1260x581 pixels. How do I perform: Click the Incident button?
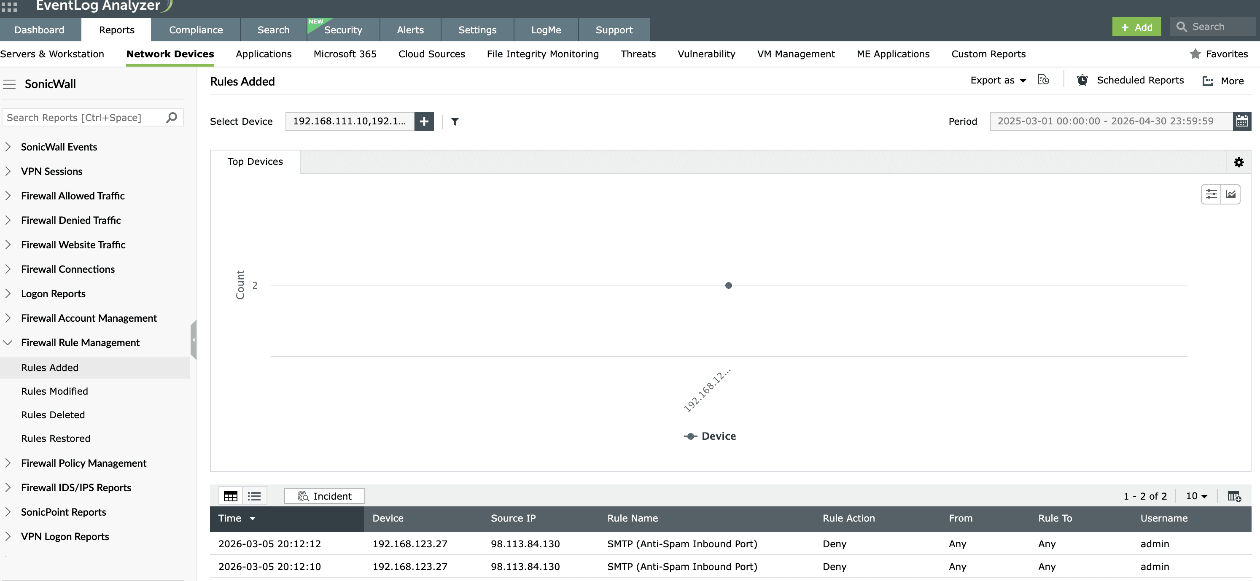click(x=324, y=496)
